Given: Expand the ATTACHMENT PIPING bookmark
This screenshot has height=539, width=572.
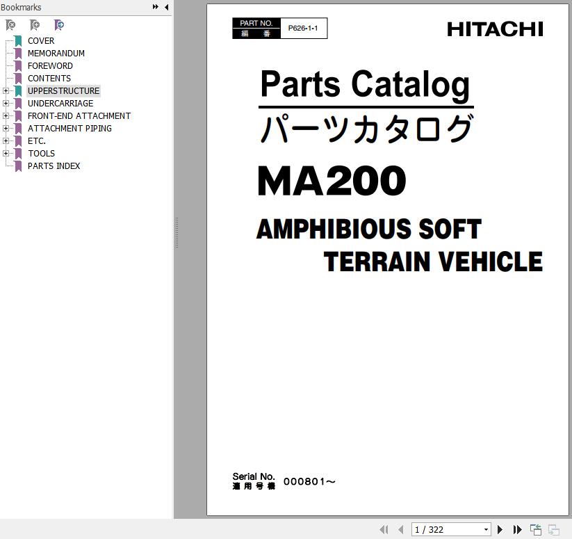Looking at the screenshot, I should [6, 129].
